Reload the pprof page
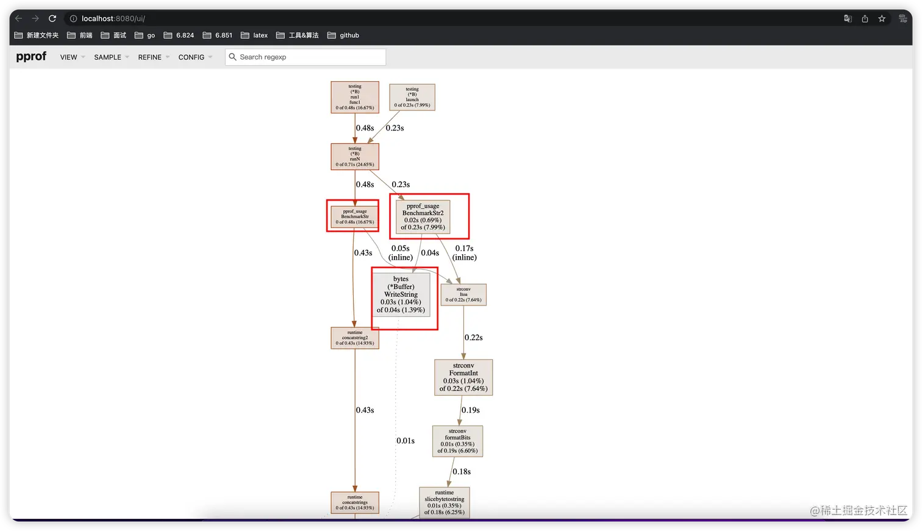 point(52,18)
